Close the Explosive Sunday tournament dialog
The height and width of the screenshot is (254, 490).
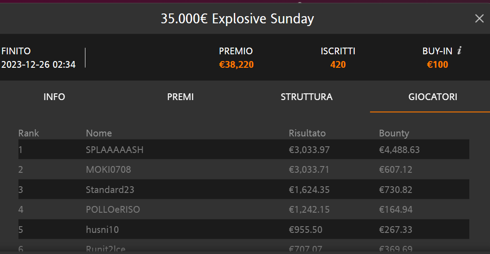[x=479, y=18]
